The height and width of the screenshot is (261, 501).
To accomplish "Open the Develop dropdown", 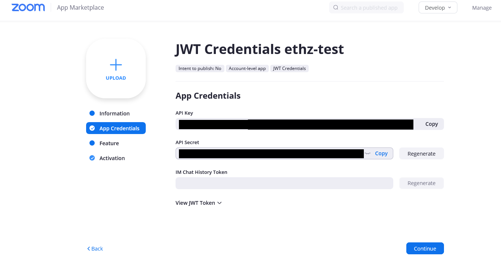I will tap(438, 7).
